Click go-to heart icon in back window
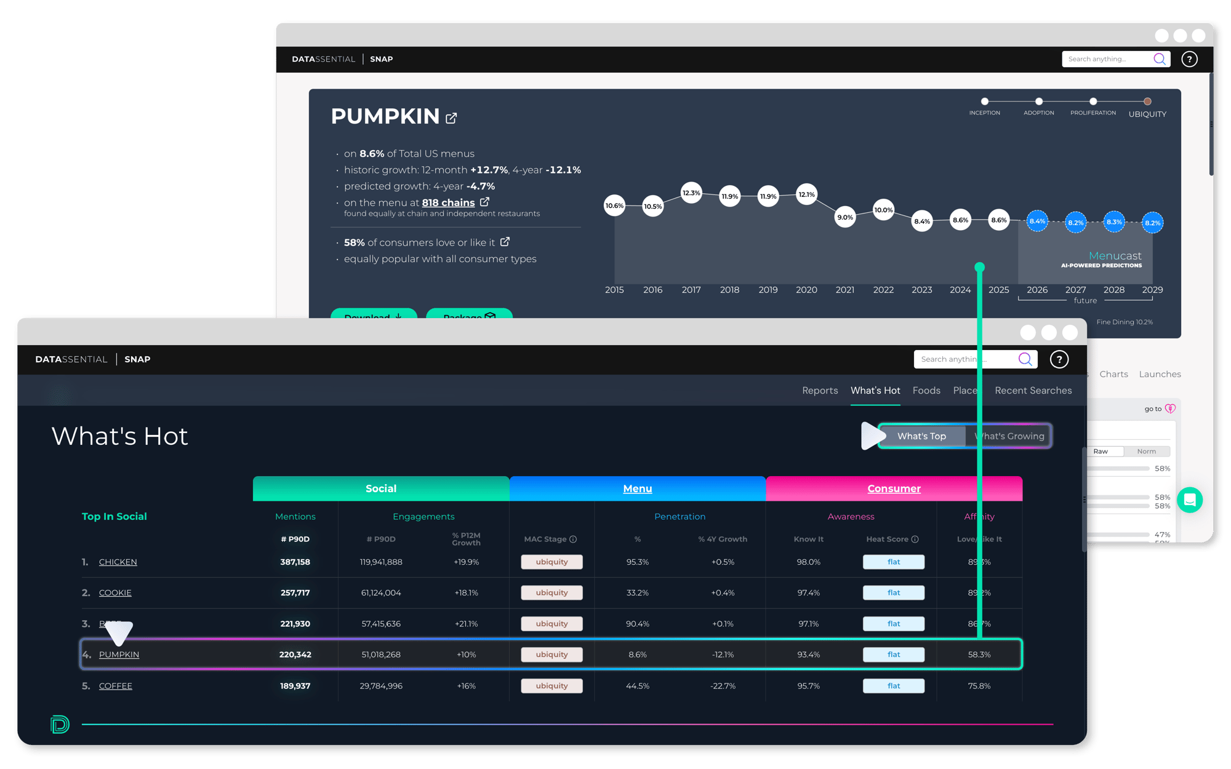The width and height of the screenshot is (1231, 769). [1170, 408]
